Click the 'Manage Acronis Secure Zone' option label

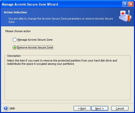35,40
